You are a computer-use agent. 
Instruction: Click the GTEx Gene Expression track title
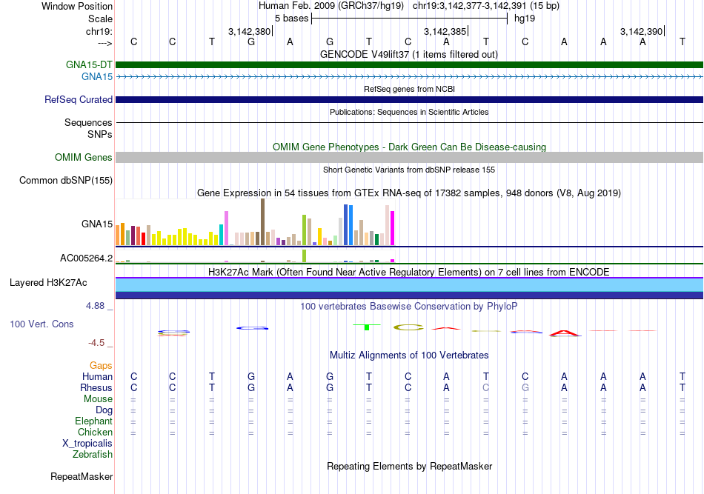point(409,193)
